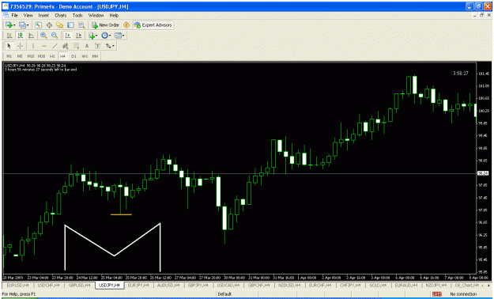494x299 pixels.
Task: Switch to the GOLD,H4 chart tab
Action: (378, 285)
